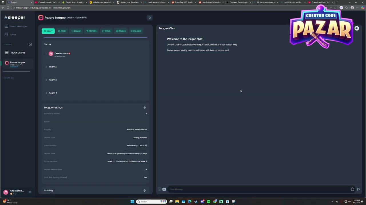Click CreatorPa... user avatar at bottom
The width and height of the screenshot is (366, 205).
tap(6, 192)
